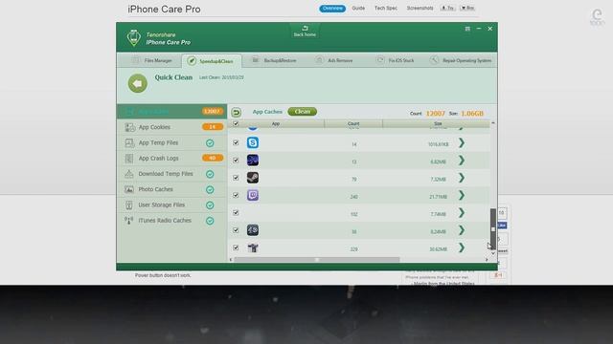The image size is (613, 344).
Task: Click the Back home icon
Action: click(x=305, y=28)
